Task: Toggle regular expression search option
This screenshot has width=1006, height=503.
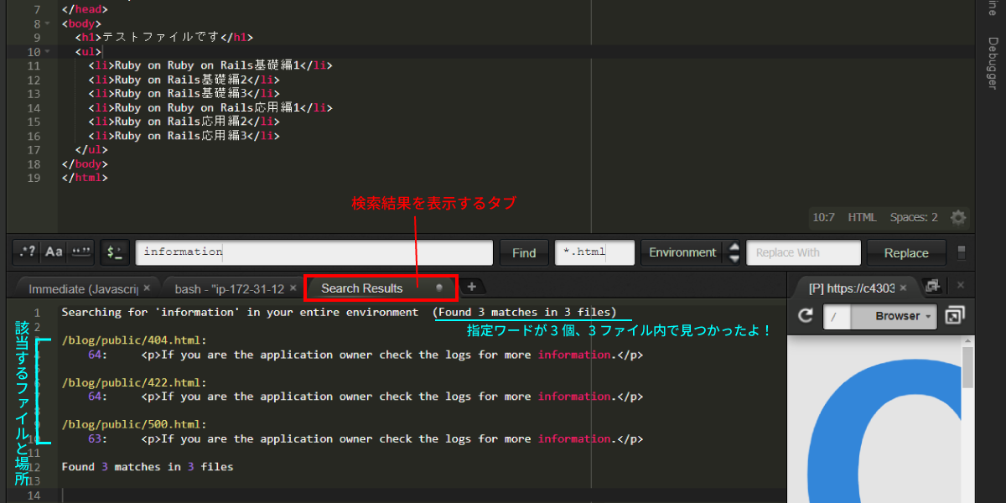Action: (27, 251)
